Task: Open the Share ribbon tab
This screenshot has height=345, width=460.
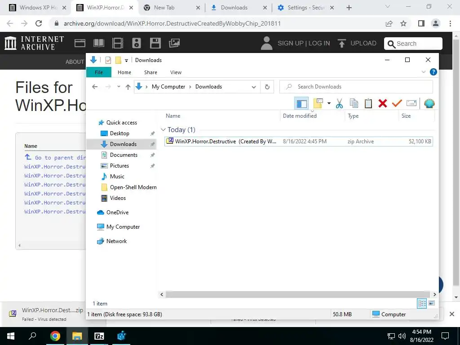Action: (150, 72)
